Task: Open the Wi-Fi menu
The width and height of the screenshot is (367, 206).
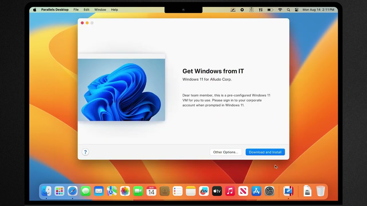Action: coord(280,10)
